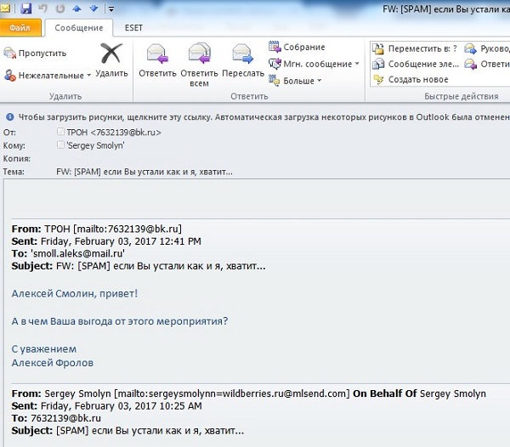Image resolution: width=510 pixels, height=447 pixels.
Task: Click the С уважением line
Action: click(44, 349)
